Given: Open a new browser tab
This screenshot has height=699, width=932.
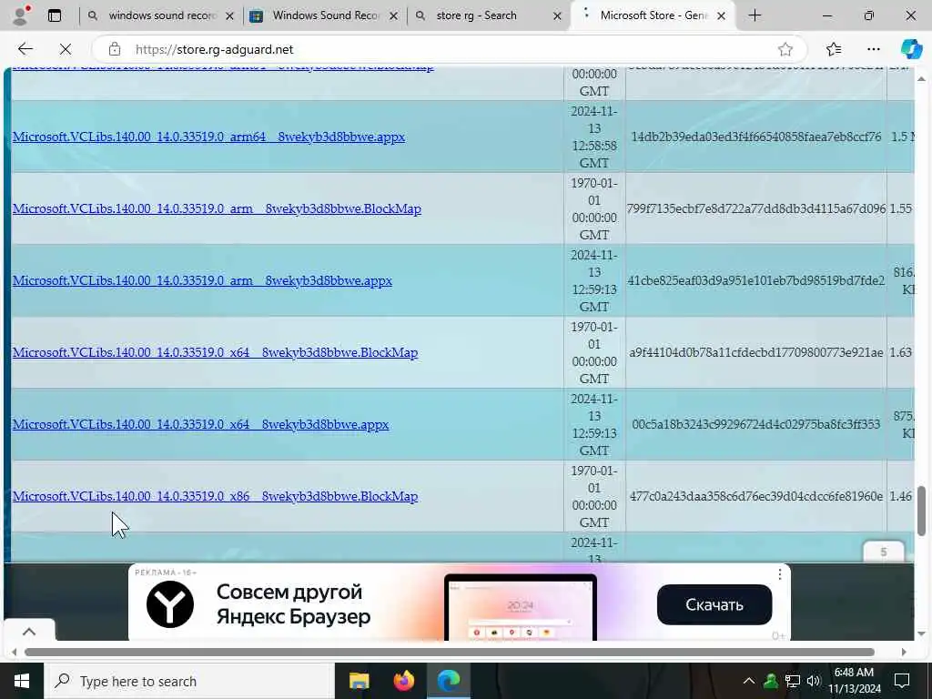Looking at the screenshot, I should [755, 15].
